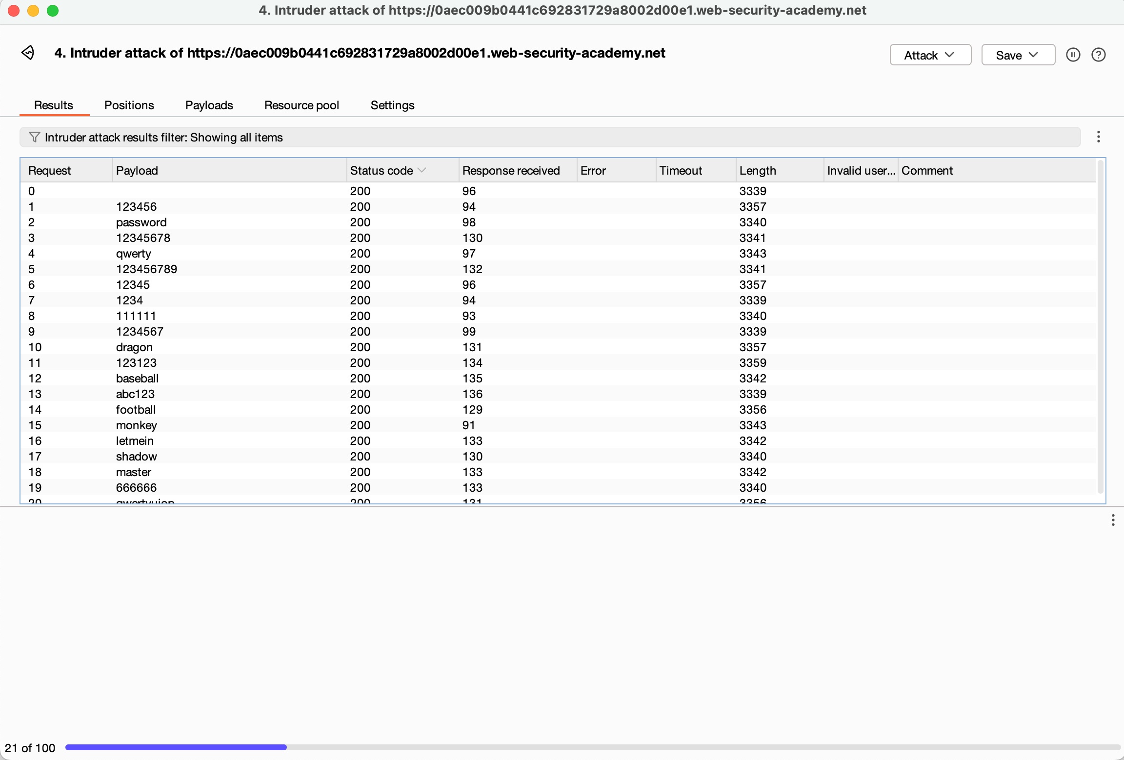Click the 21 of 100 progress status text
This screenshot has width=1124, height=760.
[30, 748]
